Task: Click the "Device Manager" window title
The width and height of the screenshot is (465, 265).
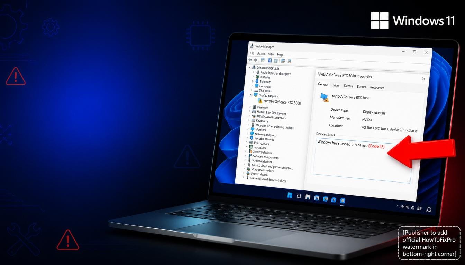Action: tap(264, 46)
